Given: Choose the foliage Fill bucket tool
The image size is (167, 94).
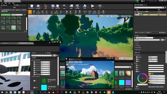Looking at the screenshot, I should (x=67, y=12).
